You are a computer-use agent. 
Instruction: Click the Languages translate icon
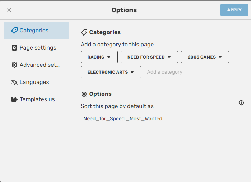pyautogui.click(x=14, y=82)
